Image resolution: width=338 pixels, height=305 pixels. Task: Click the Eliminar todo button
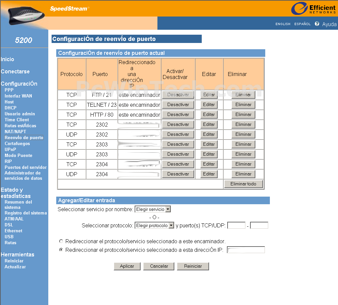(243, 184)
